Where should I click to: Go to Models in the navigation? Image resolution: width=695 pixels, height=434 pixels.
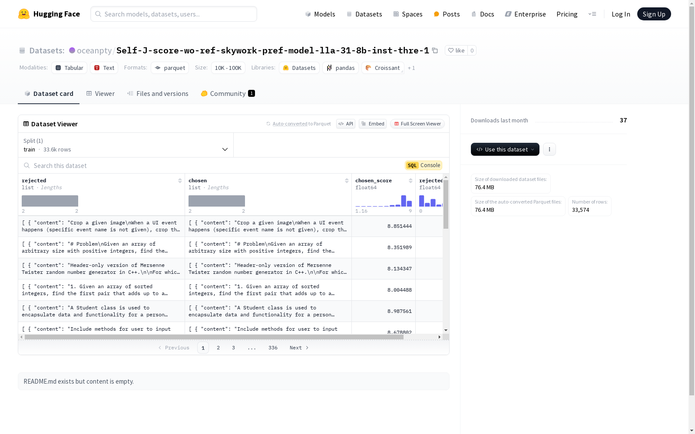point(320,14)
